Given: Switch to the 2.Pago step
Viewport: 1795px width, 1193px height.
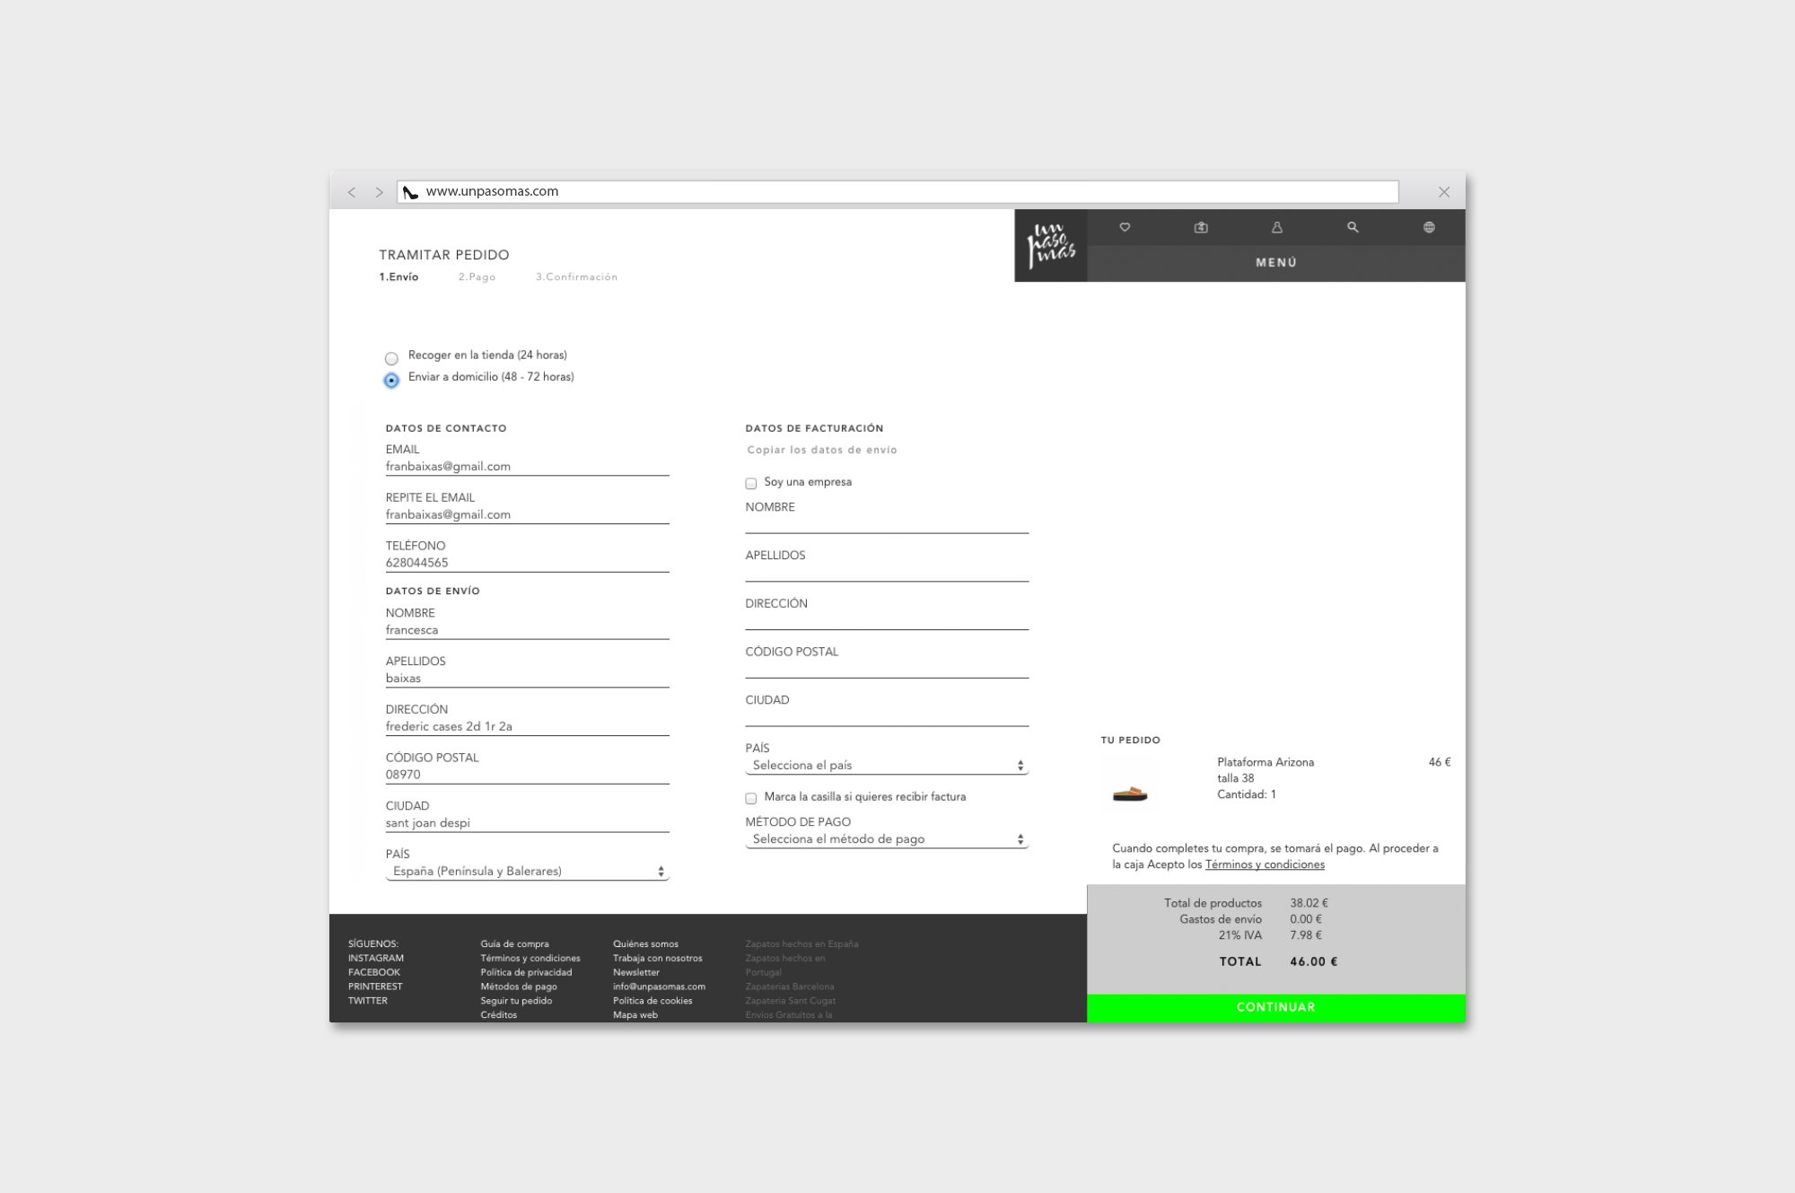Looking at the screenshot, I should point(477,277).
